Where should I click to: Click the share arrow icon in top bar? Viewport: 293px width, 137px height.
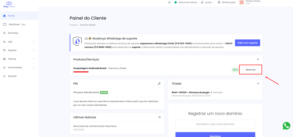[169, 2]
